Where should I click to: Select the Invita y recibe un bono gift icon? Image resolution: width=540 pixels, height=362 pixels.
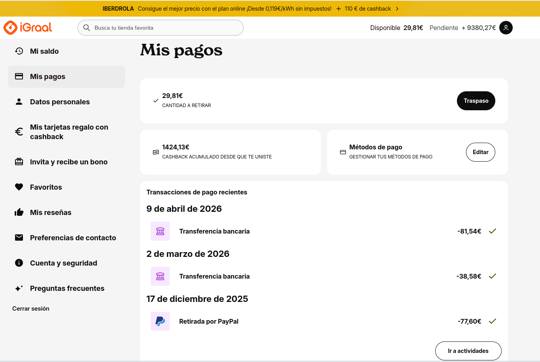(x=19, y=162)
